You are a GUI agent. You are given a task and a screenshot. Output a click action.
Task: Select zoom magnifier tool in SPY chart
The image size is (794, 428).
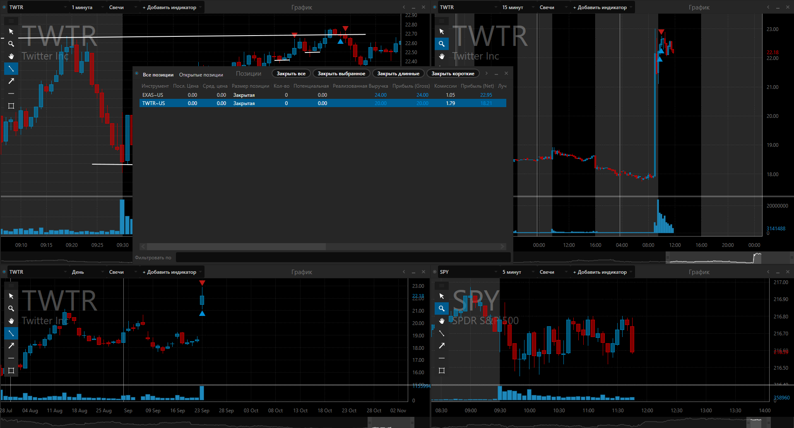click(442, 308)
